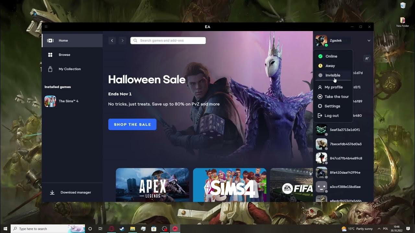Open The Sims 4 game tile

[230, 185]
